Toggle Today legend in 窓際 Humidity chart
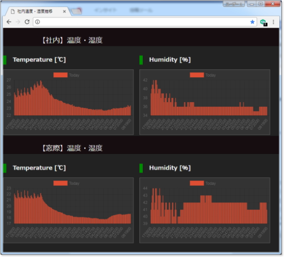284x257 pixels. [x=203, y=183]
